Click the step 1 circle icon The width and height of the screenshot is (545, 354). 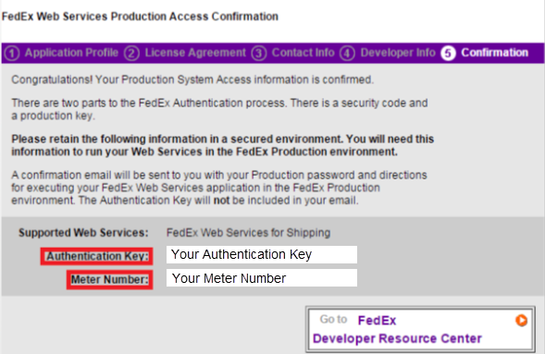pos(12,54)
